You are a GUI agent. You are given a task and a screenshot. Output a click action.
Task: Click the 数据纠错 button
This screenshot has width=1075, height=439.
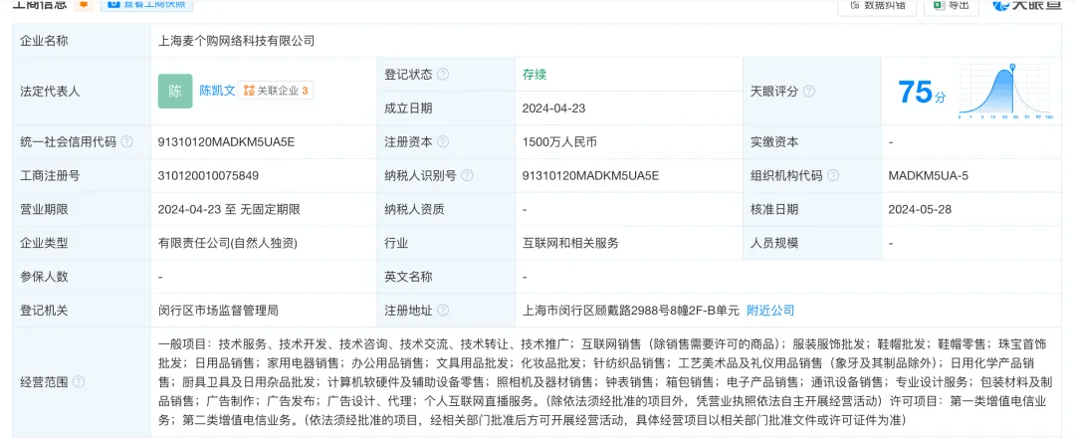877,6
